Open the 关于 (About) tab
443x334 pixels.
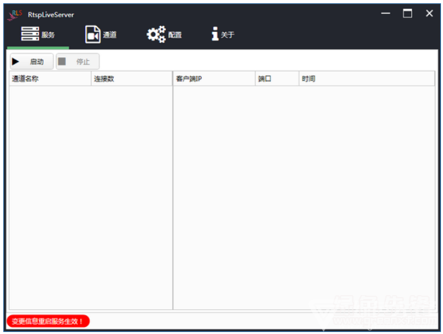pyautogui.click(x=223, y=34)
